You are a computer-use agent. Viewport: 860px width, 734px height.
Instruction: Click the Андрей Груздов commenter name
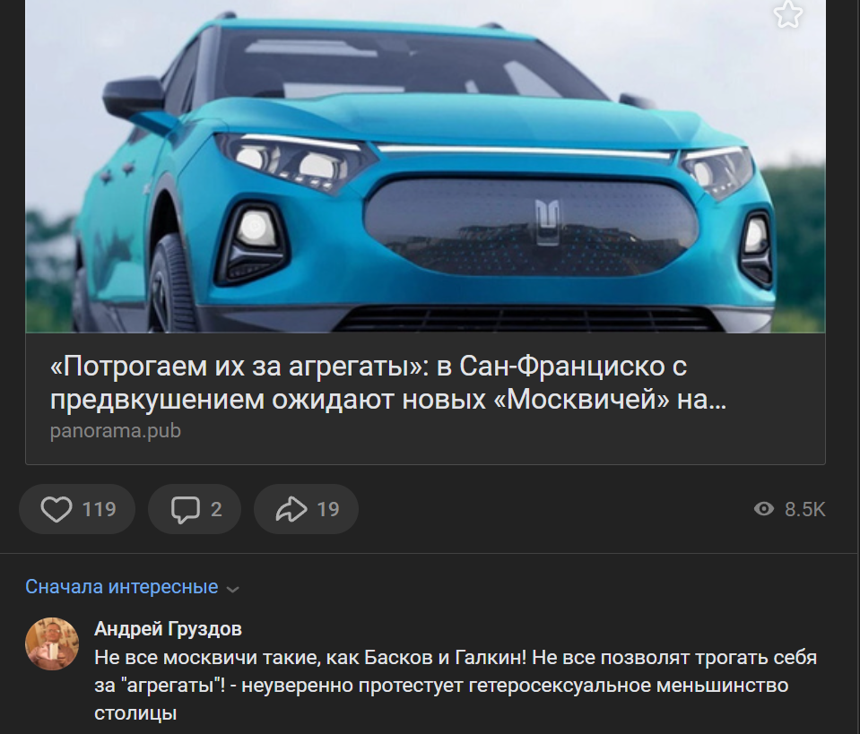pos(168,629)
